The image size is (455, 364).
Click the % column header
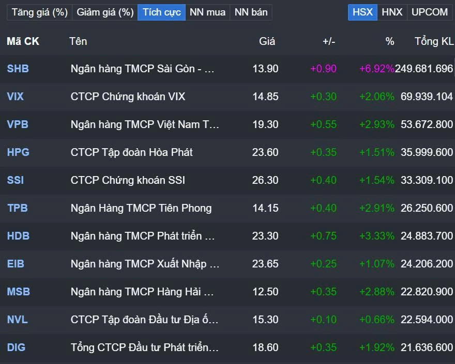(x=390, y=41)
